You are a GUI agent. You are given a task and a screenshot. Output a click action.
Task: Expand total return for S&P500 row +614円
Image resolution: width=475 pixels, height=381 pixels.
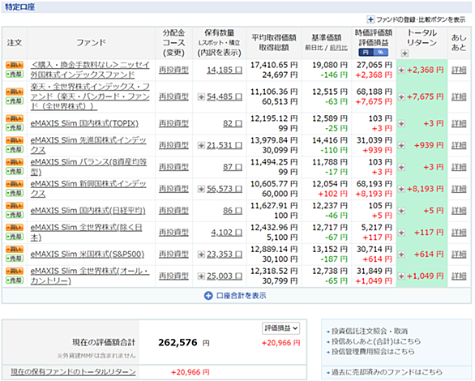pos(401,255)
